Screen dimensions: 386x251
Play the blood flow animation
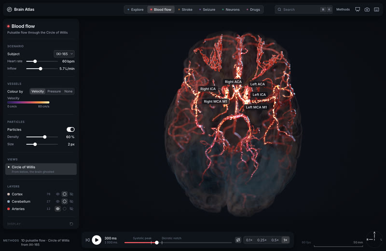(x=96, y=240)
